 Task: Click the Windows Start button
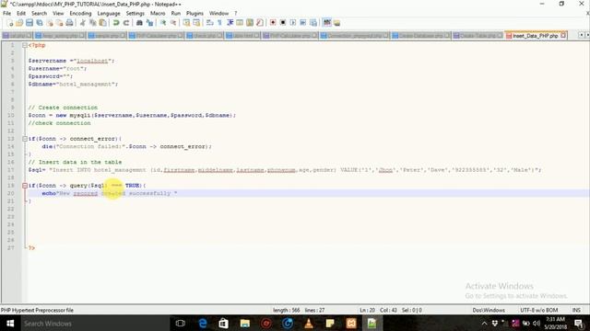point(10,323)
